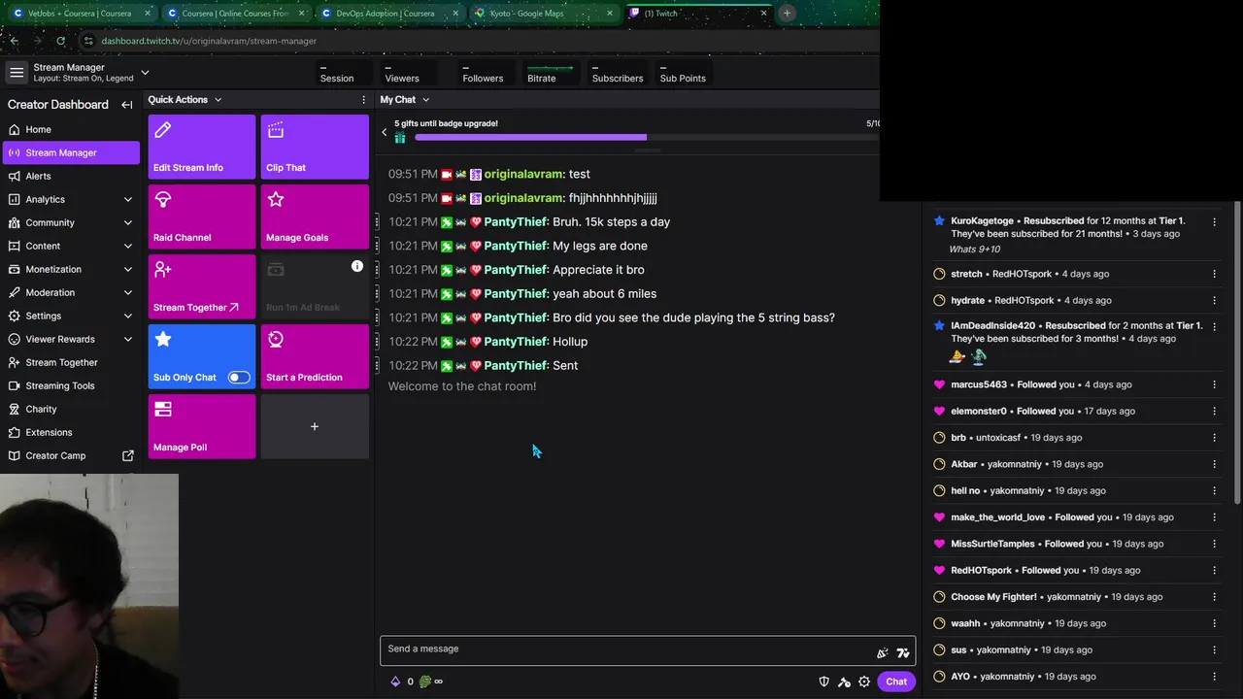This screenshot has width=1243, height=699.
Task: Open Creator Camp external link
Action: [x=70, y=455]
